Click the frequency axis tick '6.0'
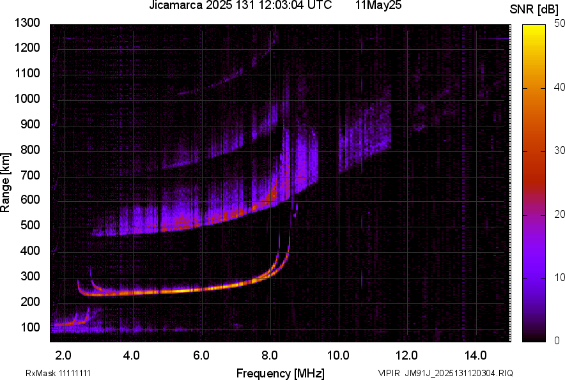Viewport: 565px width, 380px height. (201, 356)
